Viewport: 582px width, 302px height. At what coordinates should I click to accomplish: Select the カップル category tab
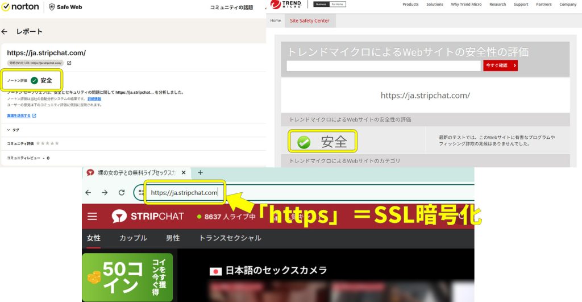(x=133, y=238)
